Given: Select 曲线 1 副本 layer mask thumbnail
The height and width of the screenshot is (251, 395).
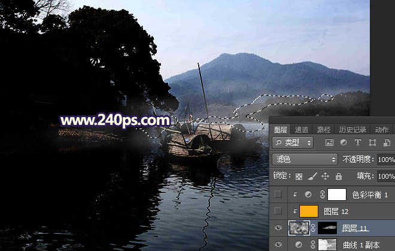Looking at the screenshot, I should click(327, 244).
